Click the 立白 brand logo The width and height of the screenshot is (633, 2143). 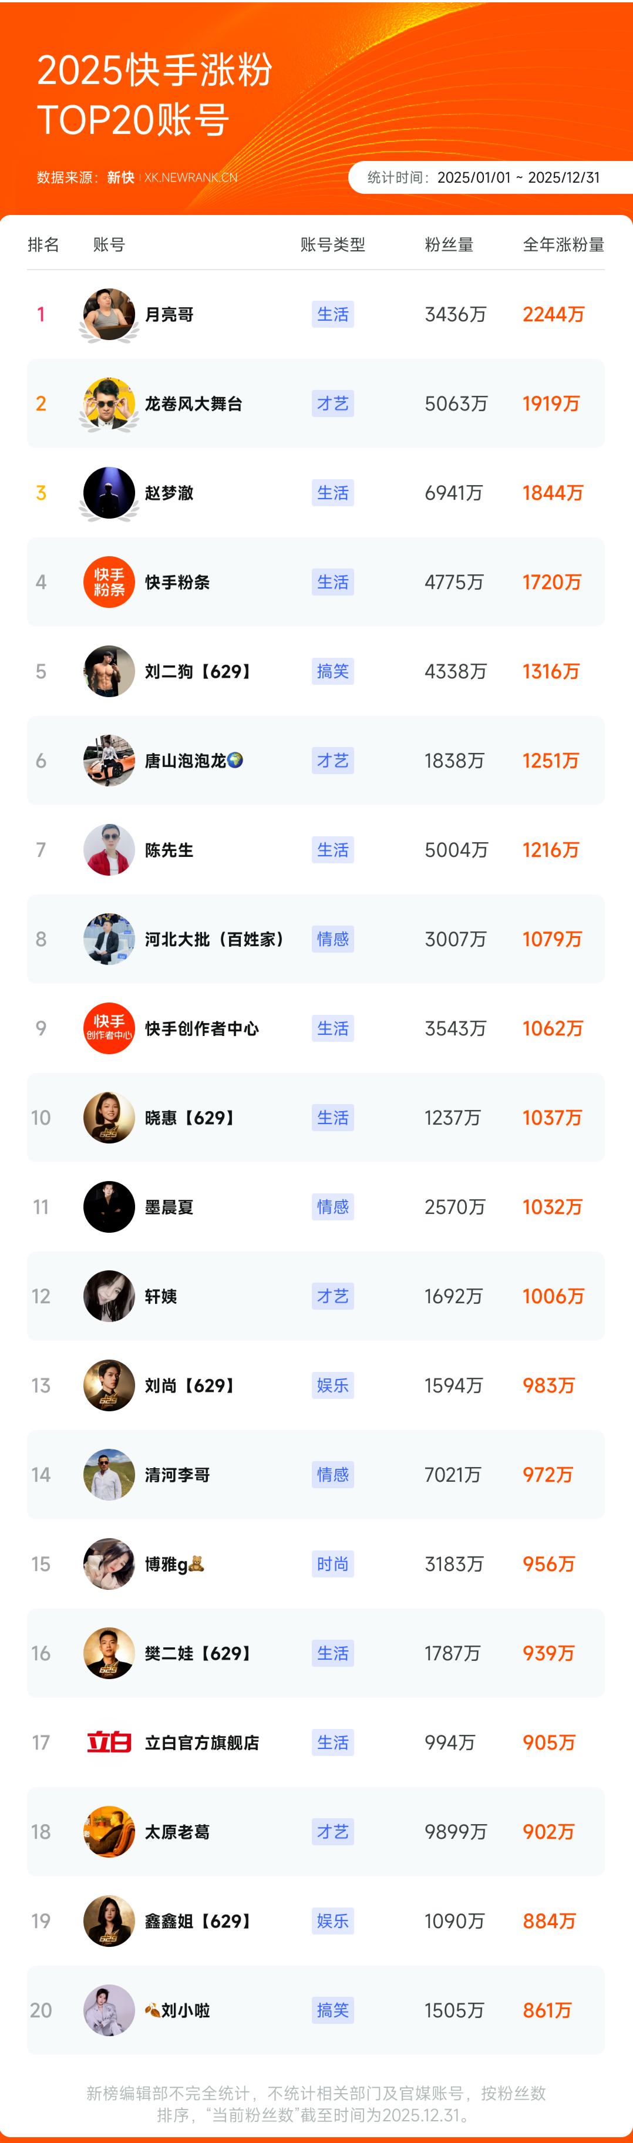pyautogui.click(x=109, y=1742)
